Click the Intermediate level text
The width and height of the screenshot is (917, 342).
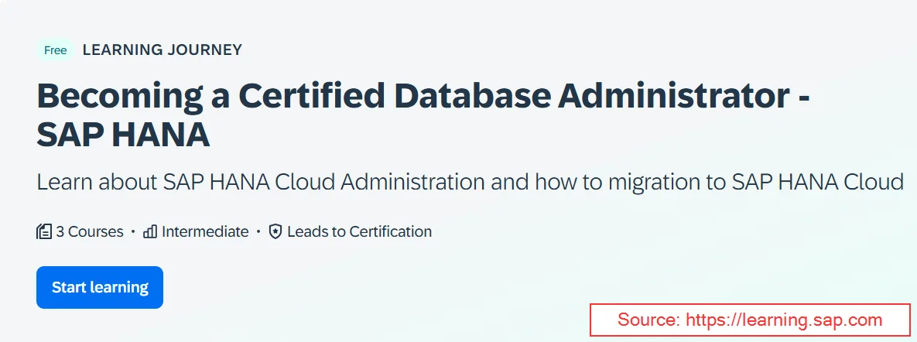click(x=205, y=231)
